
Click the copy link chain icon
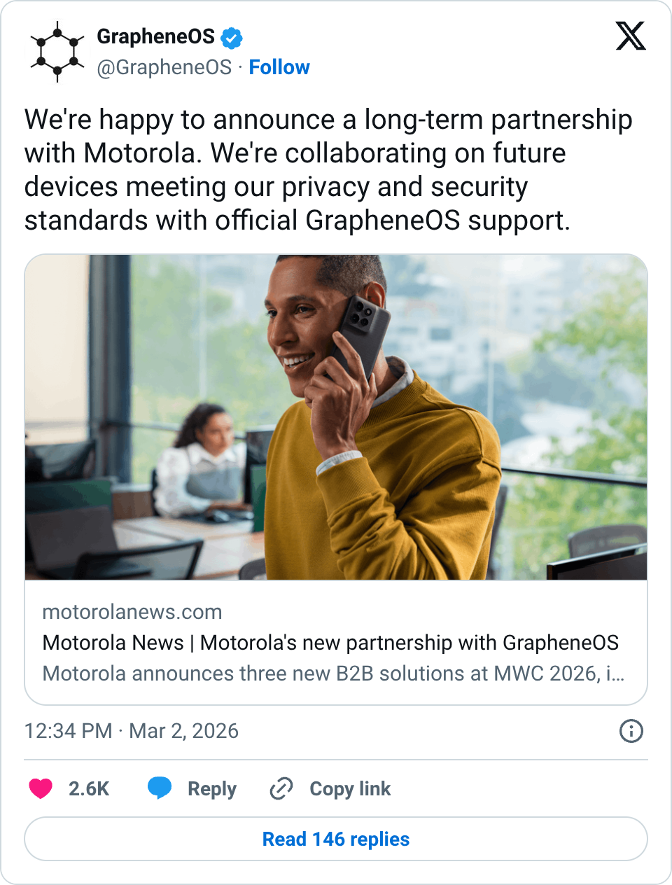click(281, 788)
